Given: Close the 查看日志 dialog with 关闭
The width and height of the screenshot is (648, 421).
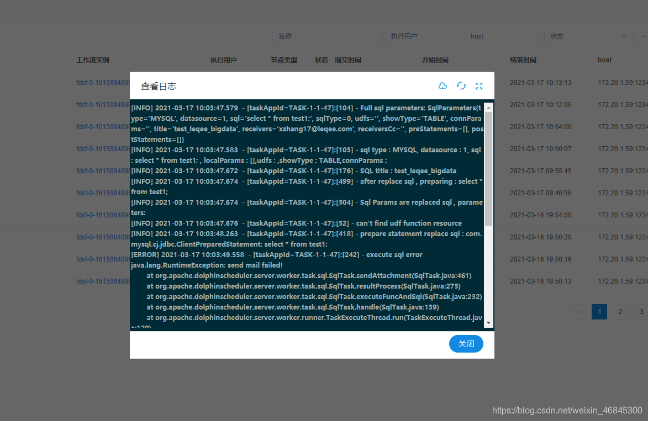Looking at the screenshot, I should click(466, 344).
